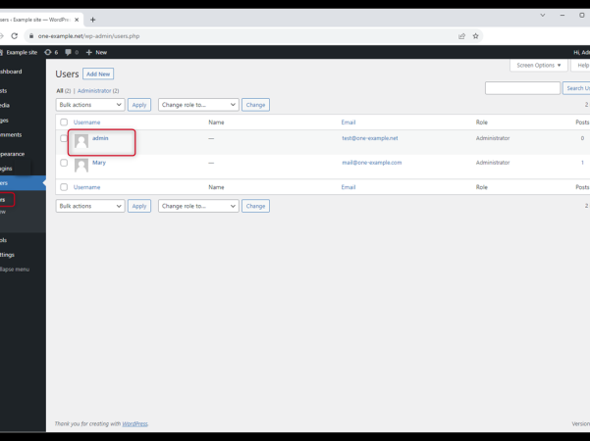Click the admin user avatar image
The image size is (590, 441).
click(81, 142)
